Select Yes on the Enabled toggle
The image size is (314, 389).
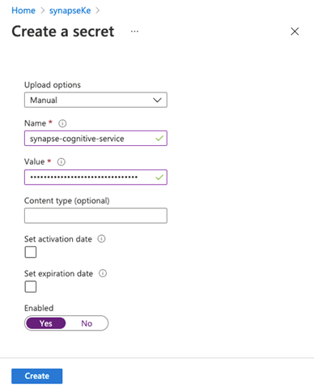point(46,323)
